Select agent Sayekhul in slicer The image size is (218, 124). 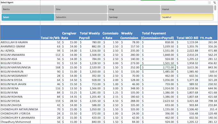[187, 17]
